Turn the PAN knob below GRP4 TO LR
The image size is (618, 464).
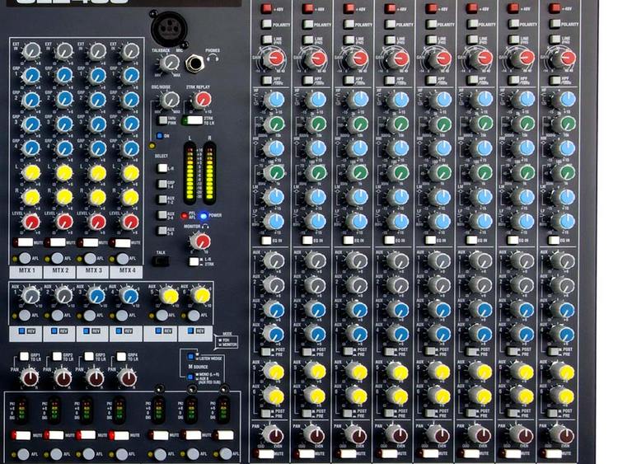(127, 377)
